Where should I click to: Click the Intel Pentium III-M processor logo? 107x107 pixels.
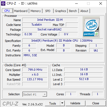[91, 27]
